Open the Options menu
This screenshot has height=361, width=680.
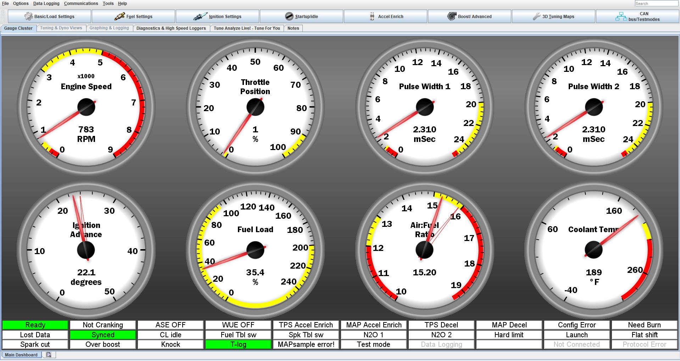21,4
